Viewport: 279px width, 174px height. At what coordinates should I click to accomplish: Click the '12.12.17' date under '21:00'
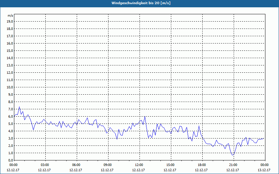pos(233,170)
